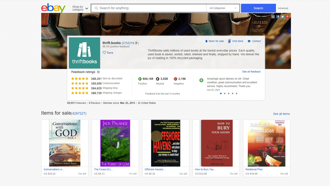Click the magnifier icon in the search box
The image size is (330, 186).
pos(96,8)
